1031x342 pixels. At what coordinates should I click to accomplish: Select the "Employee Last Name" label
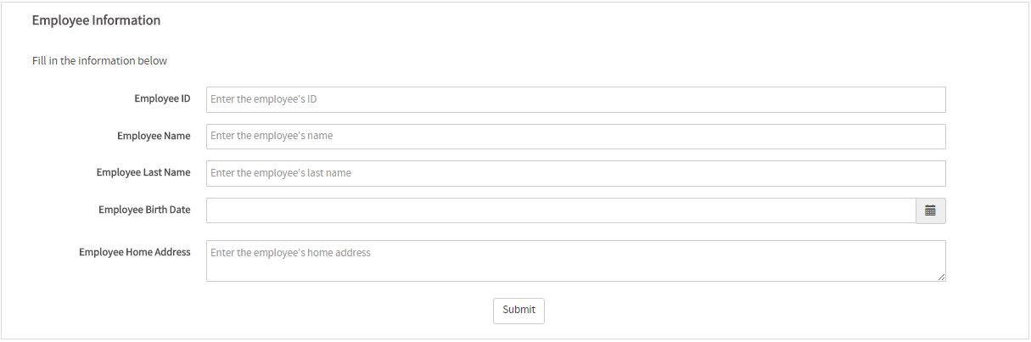(143, 173)
